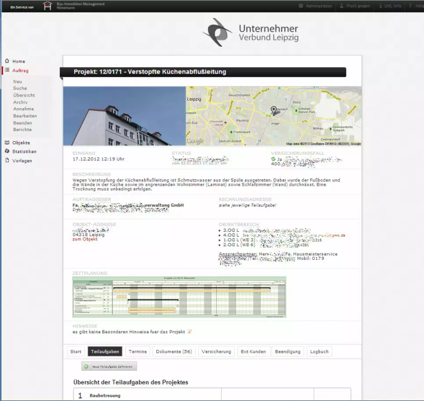Viewport: 424px width, 401px height.
Task: Click the note edit icon beside Hinweise text
Action: coord(190,332)
